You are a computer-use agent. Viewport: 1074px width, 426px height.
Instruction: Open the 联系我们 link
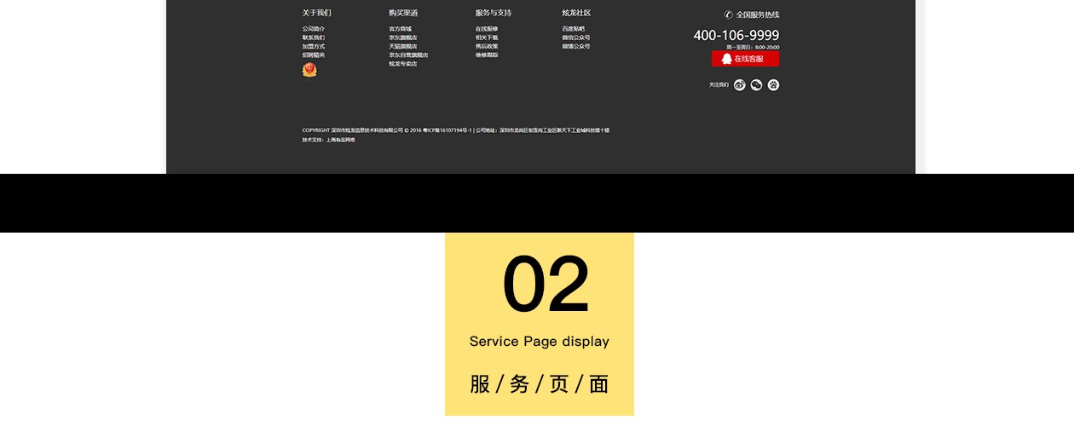tap(313, 37)
